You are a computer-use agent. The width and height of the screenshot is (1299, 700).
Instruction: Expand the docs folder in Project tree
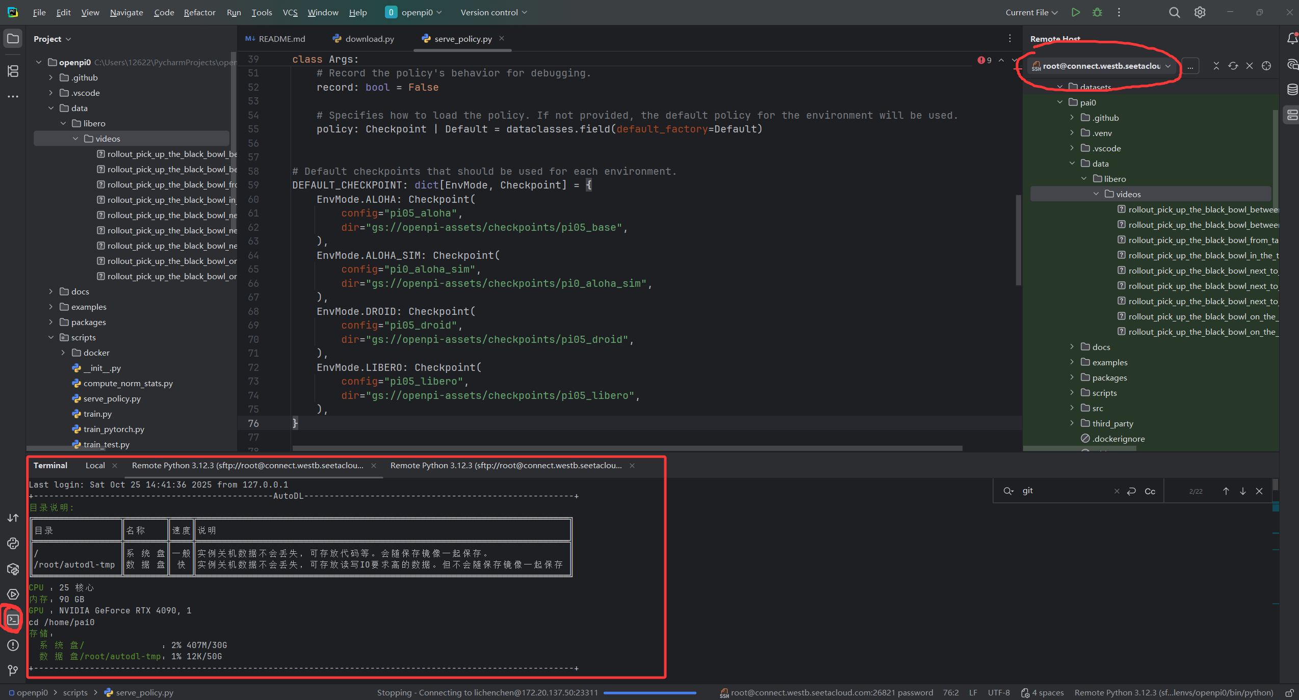(x=51, y=291)
